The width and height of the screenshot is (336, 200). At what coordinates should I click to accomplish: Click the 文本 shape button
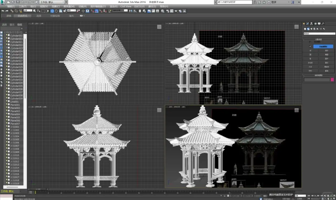pyautogui.click(x=311, y=67)
